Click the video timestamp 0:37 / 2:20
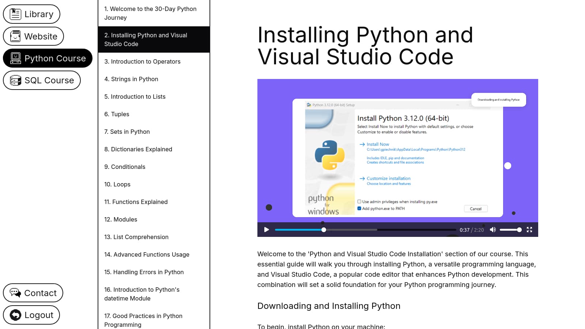Image resolution: width=585 pixels, height=329 pixels. pyautogui.click(x=472, y=230)
